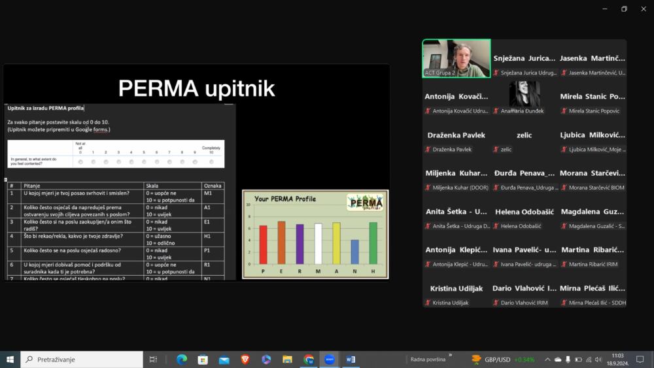Switch to Google Chrome in taskbar
The width and height of the screenshot is (654, 368).
pyautogui.click(x=308, y=360)
